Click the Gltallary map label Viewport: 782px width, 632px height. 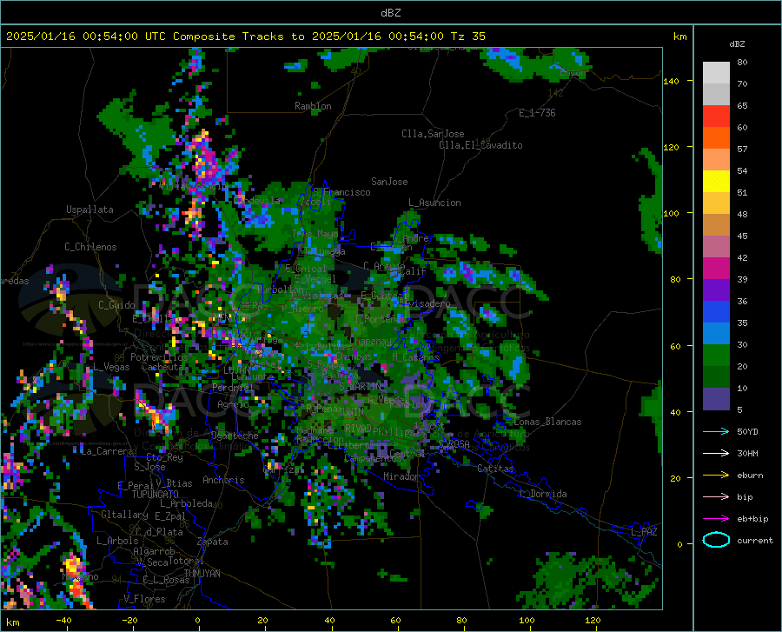coord(124,515)
